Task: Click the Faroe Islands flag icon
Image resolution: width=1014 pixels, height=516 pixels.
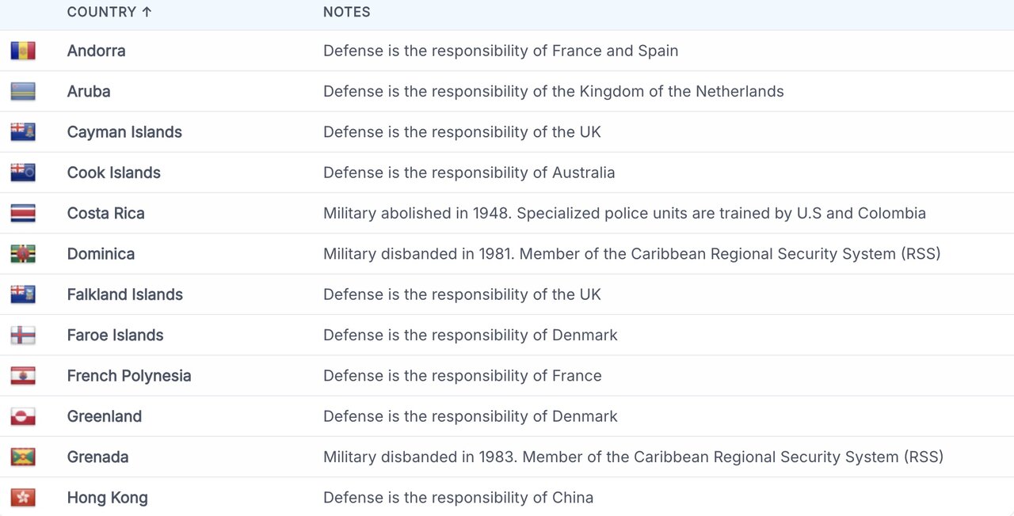Action: tap(23, 336)
